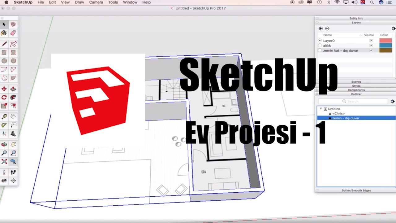The image size is (396, 223).
Task: Open the Outliner details arrow menu
Action: pos(393,101)
